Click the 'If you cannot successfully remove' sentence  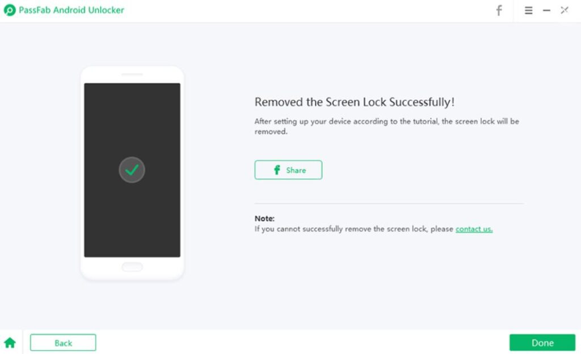pyautogui.click(x=354, y=229)
